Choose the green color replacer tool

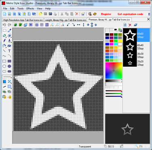tap(4, 36)
